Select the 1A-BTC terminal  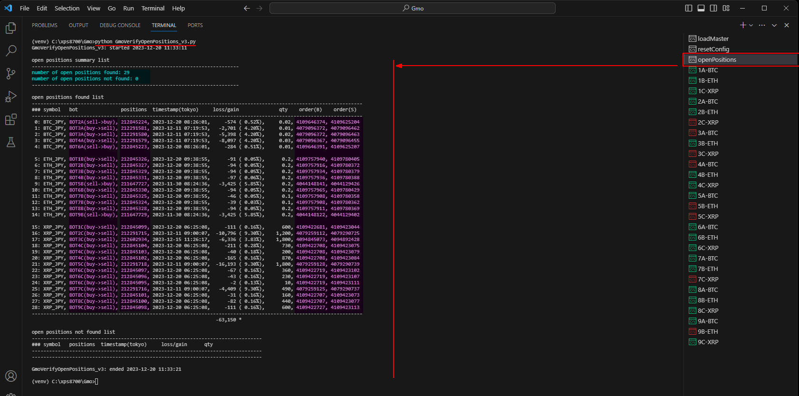click(x=741, y=70)
